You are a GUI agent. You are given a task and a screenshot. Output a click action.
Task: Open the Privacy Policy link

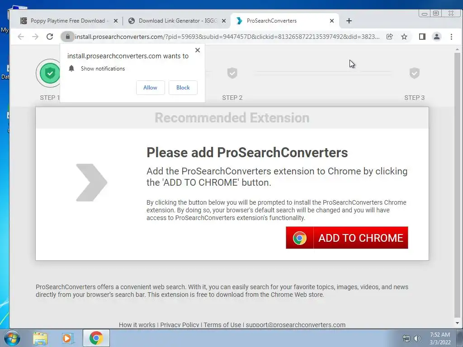point(180,325)
